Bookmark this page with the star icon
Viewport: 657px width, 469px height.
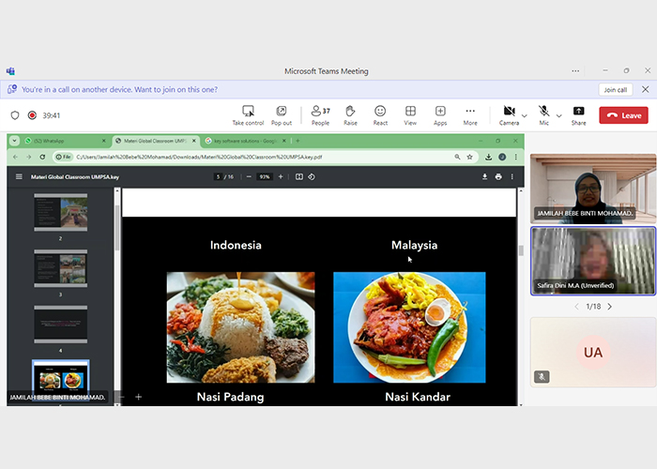pos(469,157)
